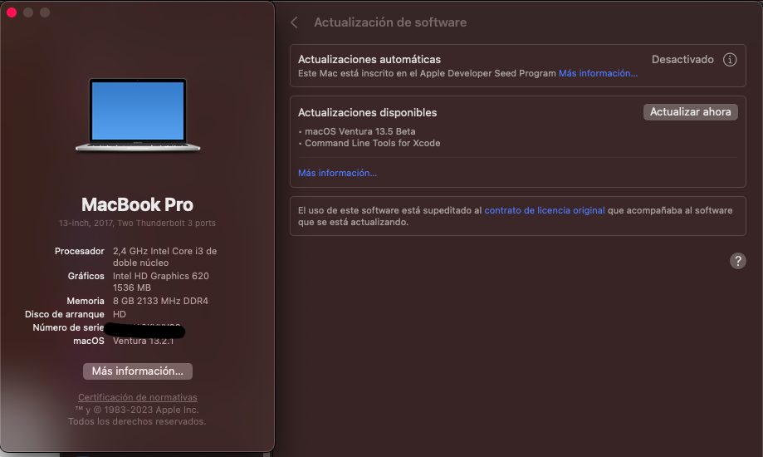
Task: Open Más información button in About window
Action: point(138,371)
